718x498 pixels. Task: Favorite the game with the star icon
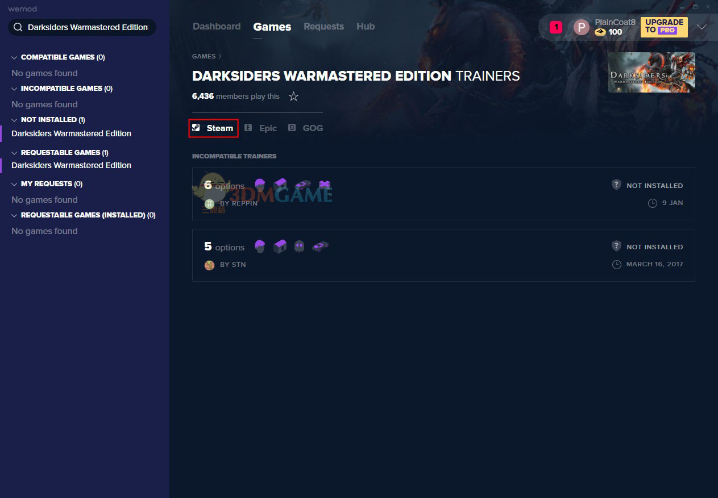pyautogui.click(x=293, y=97)
